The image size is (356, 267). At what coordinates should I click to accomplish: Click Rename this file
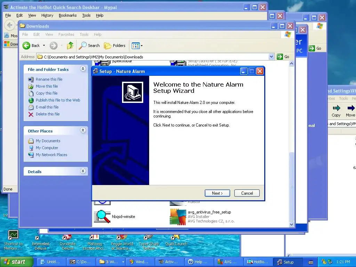pyautogui.click(x=49, y=79)
